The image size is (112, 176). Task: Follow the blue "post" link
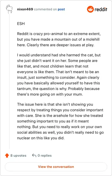point(61,9)
